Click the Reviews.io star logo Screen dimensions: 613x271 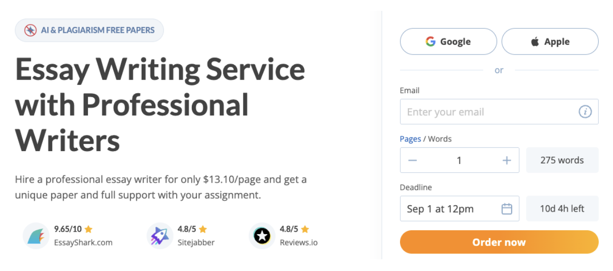click(x=262, y=236)
